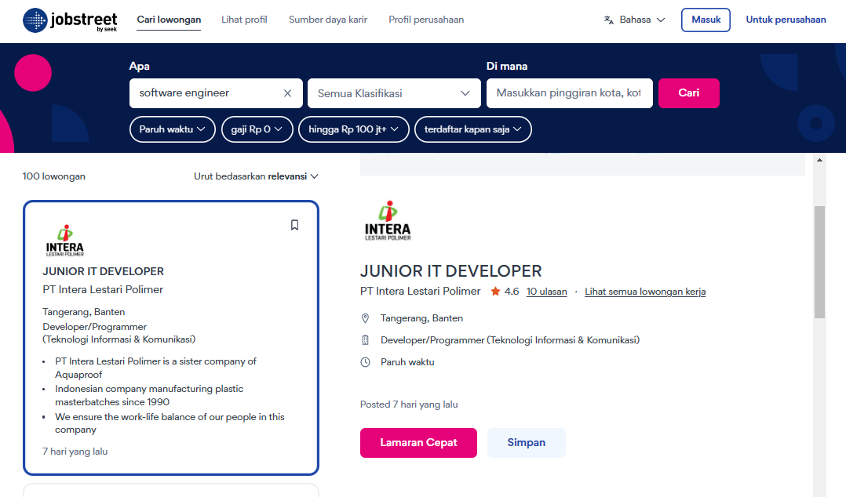Screen dimensions: 846x497
Task: Open the Bahasa language dropdown
Action: 634,20
